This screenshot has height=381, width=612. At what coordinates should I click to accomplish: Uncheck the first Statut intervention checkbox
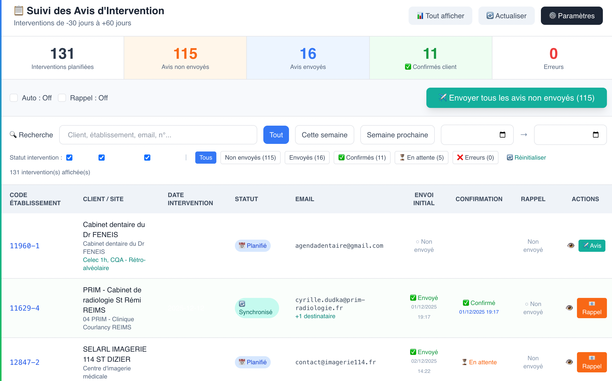69,158
